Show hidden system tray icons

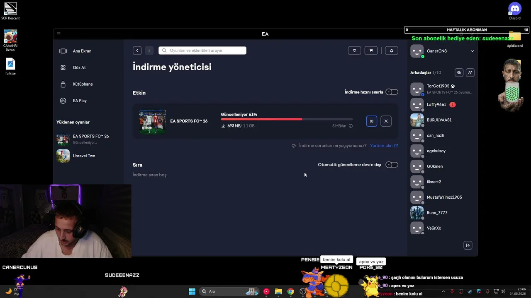pyautogui.click(x=443, y=291)
